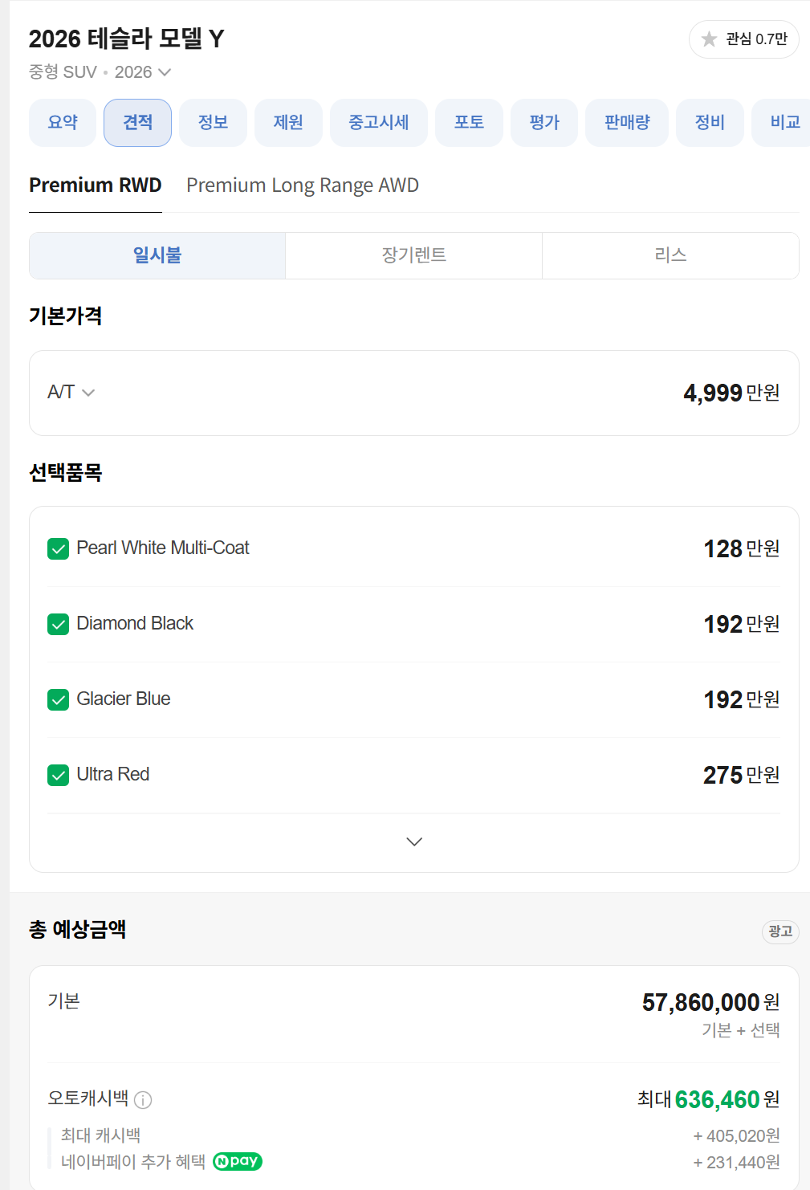Screen dimensions: 810x1190
Task: Click the 관심 star icon to favorite
Action: (x=710, y=39)
